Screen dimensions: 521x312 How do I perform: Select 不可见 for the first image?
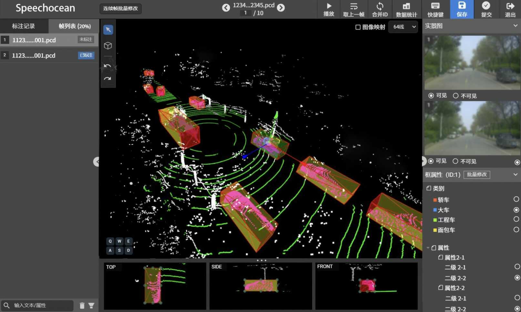click(456, 96)
